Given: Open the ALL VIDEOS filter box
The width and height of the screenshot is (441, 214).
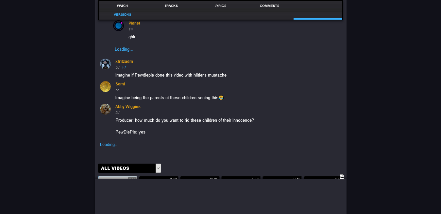Looking at the screenshot, I should pyautogui.click(x=127, y=168).
